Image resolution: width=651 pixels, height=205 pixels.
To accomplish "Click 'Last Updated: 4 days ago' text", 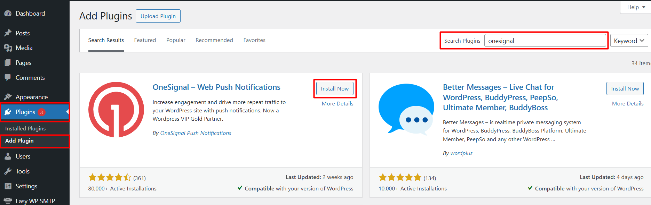I will click(612, 177).
